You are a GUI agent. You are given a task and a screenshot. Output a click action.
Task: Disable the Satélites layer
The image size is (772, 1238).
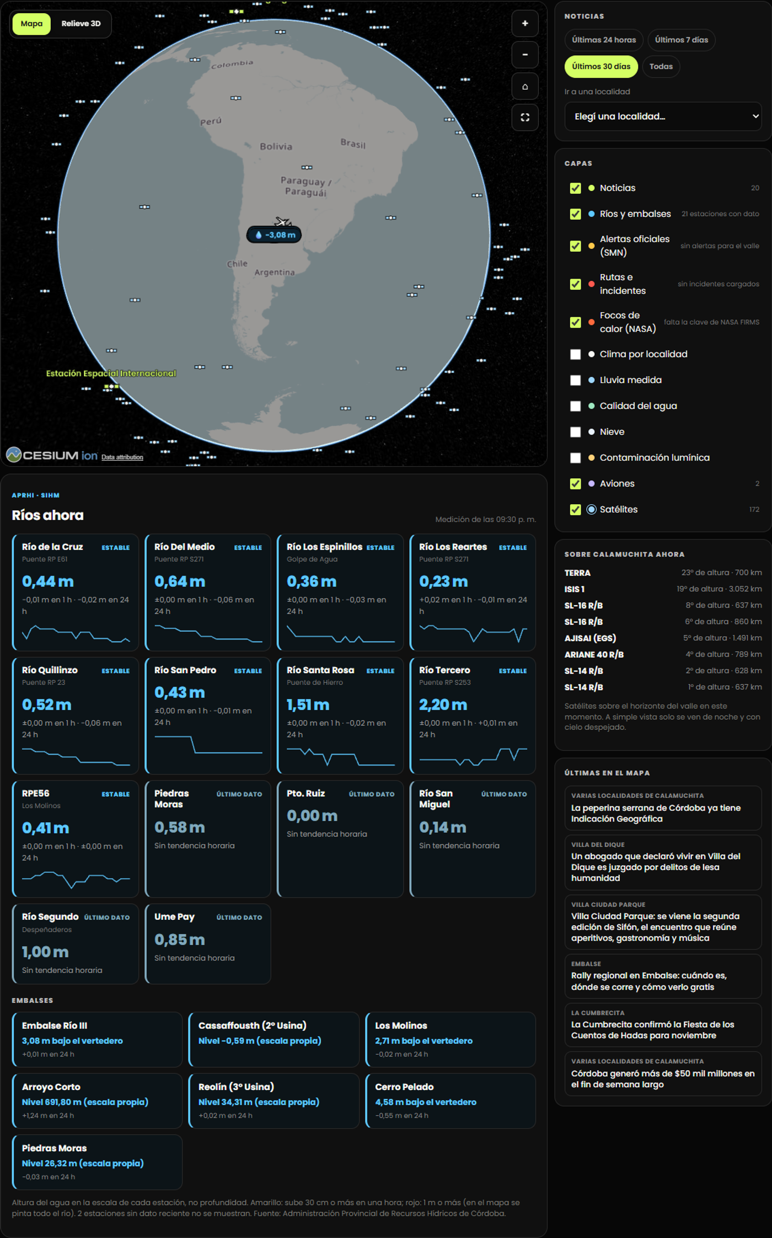[575, 510]
